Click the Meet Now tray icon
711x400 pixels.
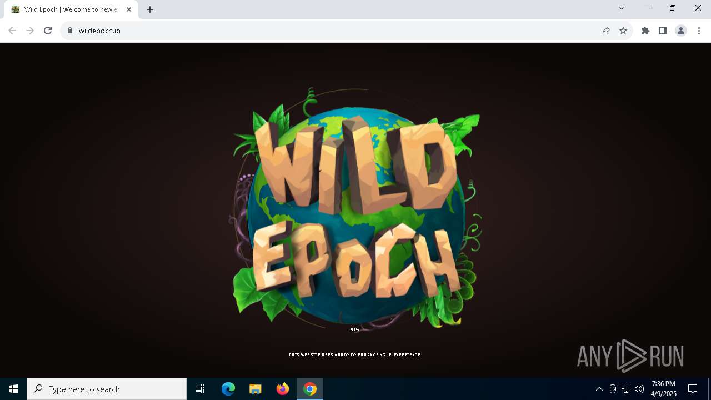coord(613,389)
